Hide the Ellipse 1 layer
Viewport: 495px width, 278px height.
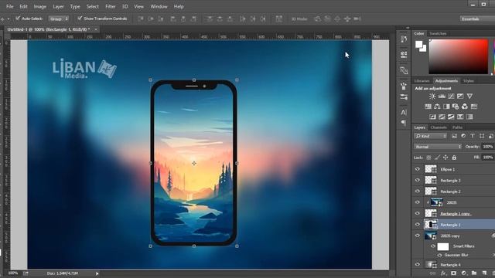[x=418, y=169]
